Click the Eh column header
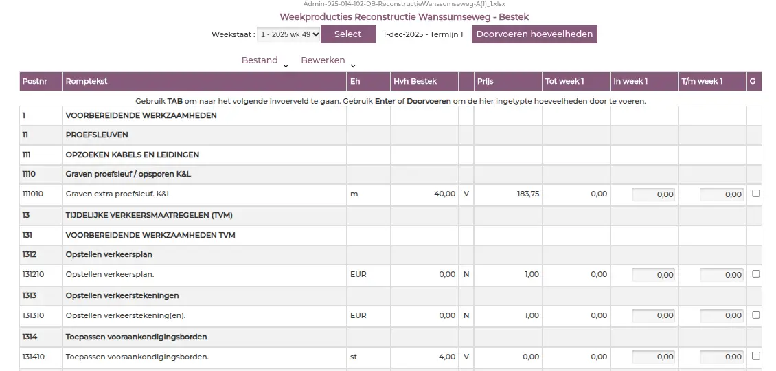Viewport: 776px width, 371px height. [368, 81]
